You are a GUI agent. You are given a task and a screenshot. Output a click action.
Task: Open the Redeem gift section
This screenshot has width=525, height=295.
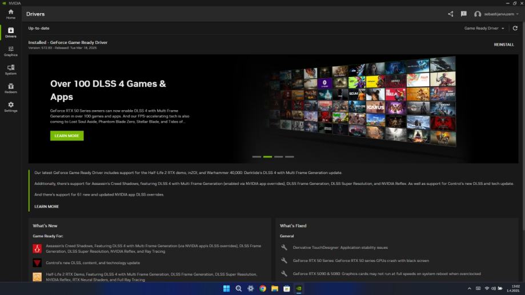pyautogui.click(x=10, y=88)
